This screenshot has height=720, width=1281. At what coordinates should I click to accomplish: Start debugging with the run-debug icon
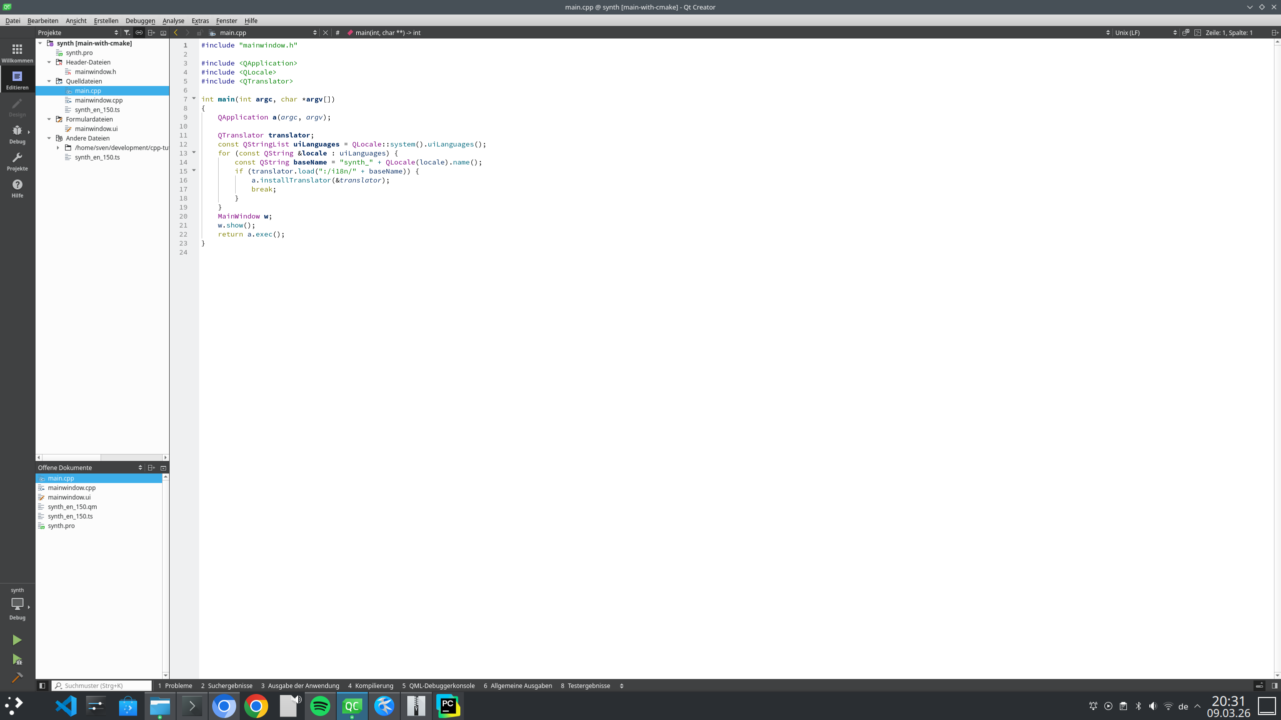[17, 659]
